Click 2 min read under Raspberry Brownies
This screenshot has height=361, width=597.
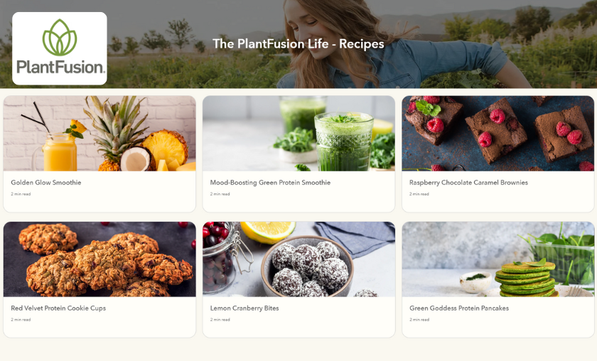[419, 194]
